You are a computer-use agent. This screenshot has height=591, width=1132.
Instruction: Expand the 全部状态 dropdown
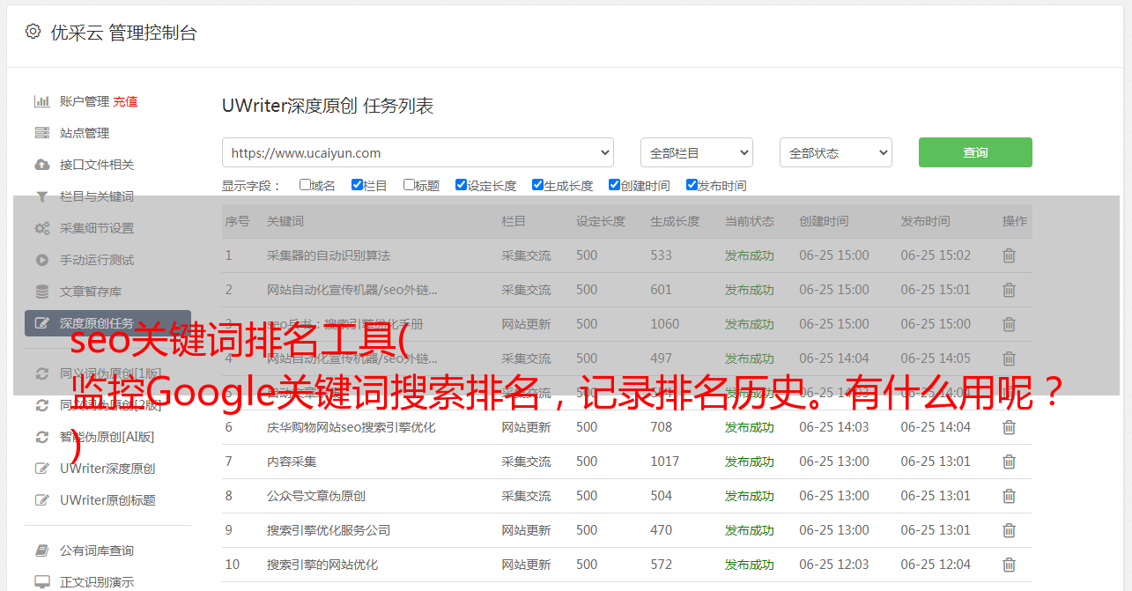835,152
